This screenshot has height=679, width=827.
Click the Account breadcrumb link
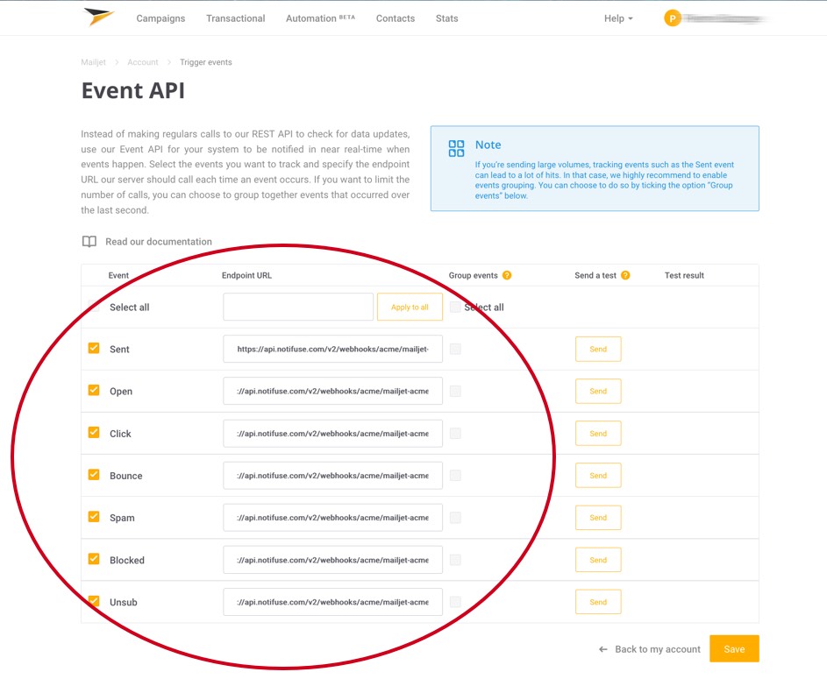coord(142,62)
